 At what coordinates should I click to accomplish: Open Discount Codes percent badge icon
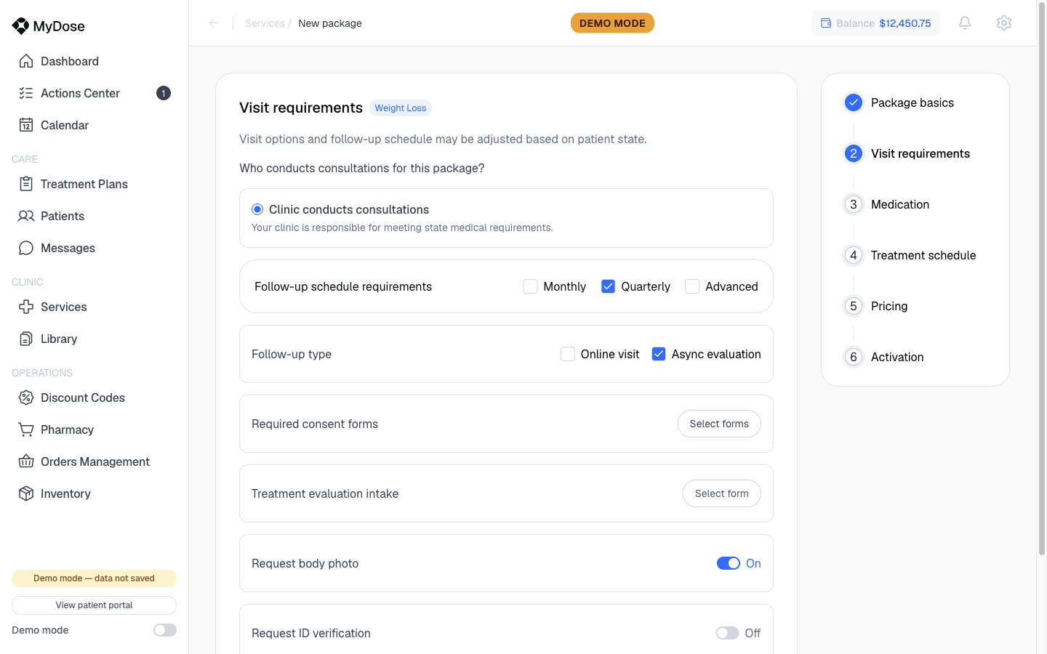coord(26,397)
